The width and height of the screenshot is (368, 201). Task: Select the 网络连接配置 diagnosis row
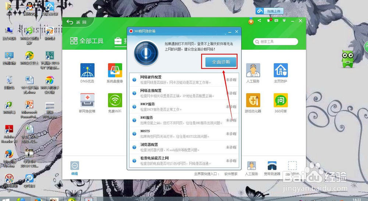184,93
